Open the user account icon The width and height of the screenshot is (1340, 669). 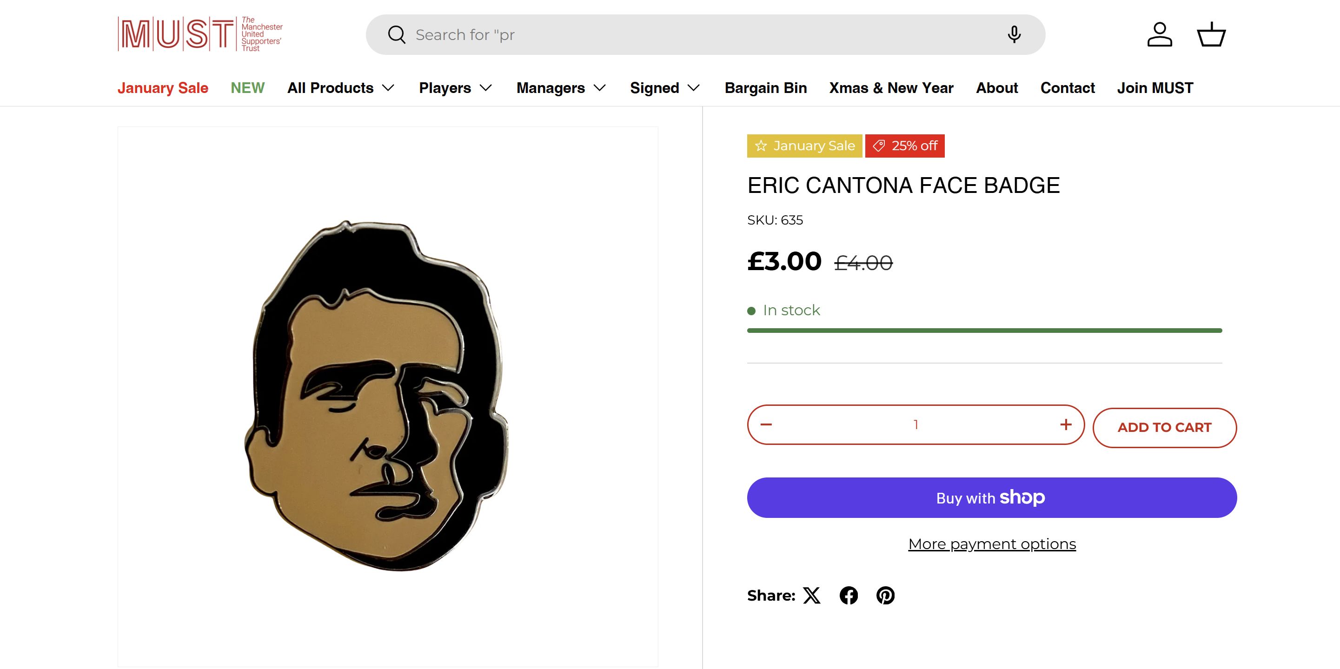(1160, 35)
